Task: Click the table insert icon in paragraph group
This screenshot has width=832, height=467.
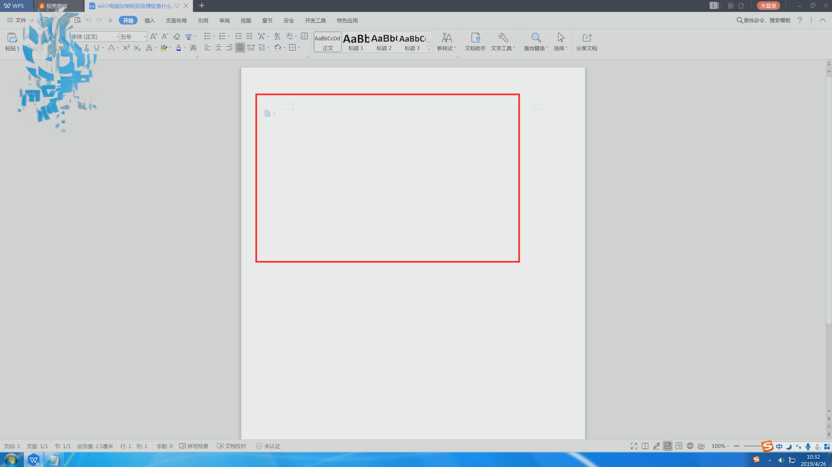Action: [x=304, y=36]
